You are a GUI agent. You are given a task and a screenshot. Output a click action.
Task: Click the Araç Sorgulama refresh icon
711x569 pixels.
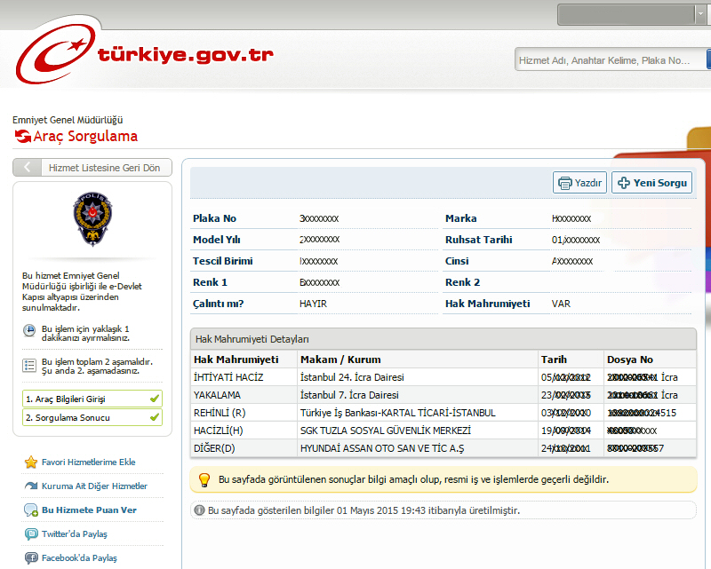coord(23,136)
